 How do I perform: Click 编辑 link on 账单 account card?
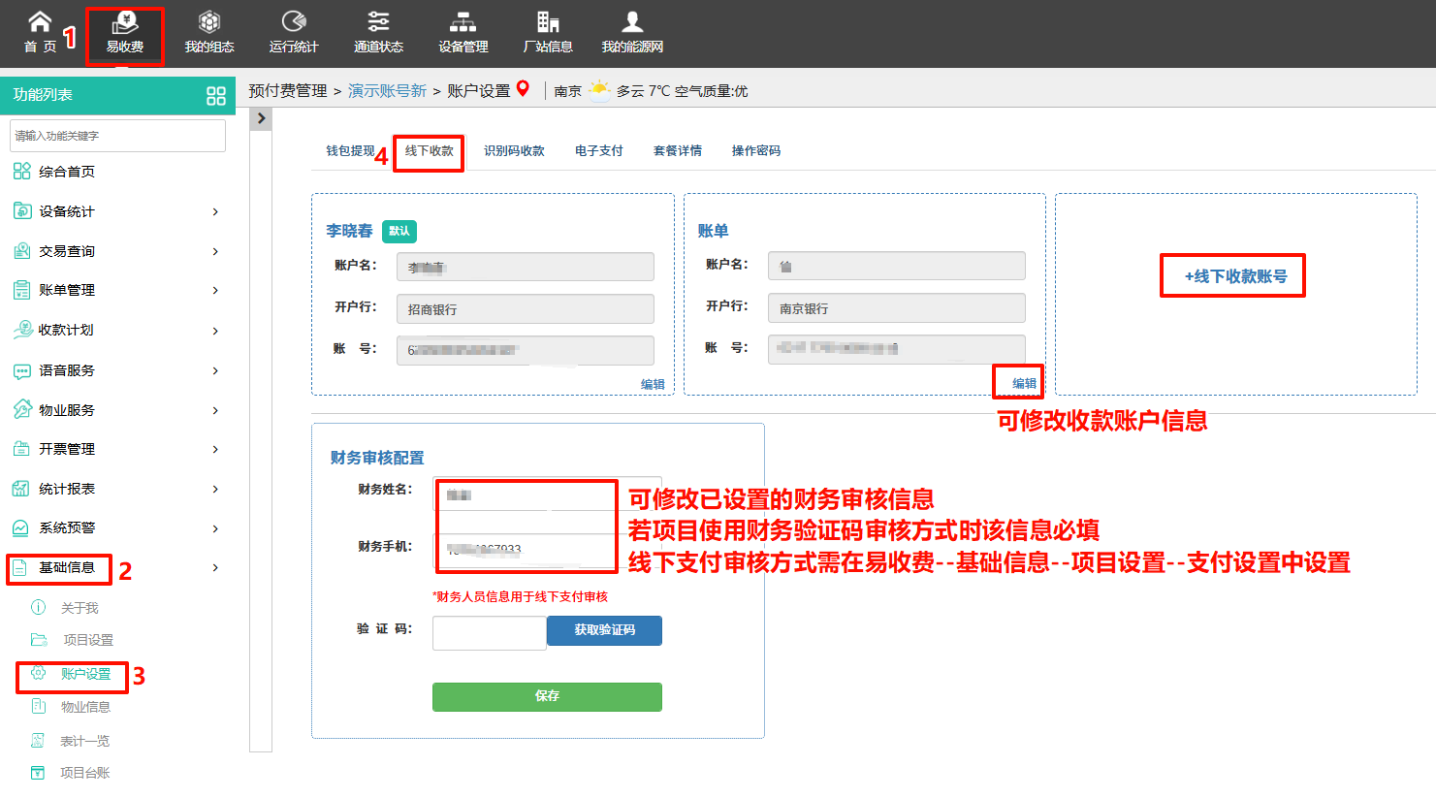pyautogui.click(x=1024, y=383)
